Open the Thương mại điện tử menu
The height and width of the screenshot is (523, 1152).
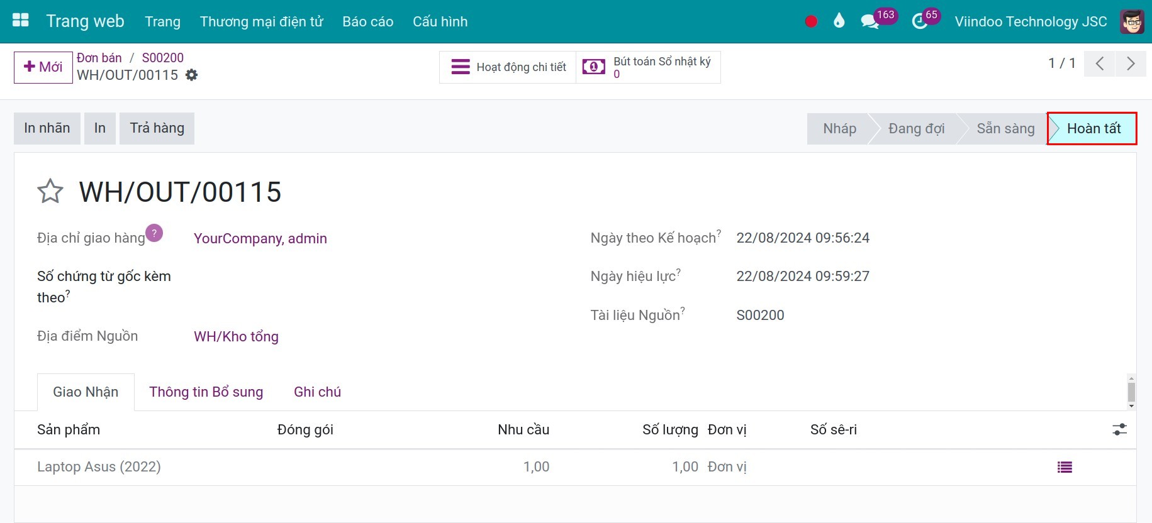coord(261,21)
